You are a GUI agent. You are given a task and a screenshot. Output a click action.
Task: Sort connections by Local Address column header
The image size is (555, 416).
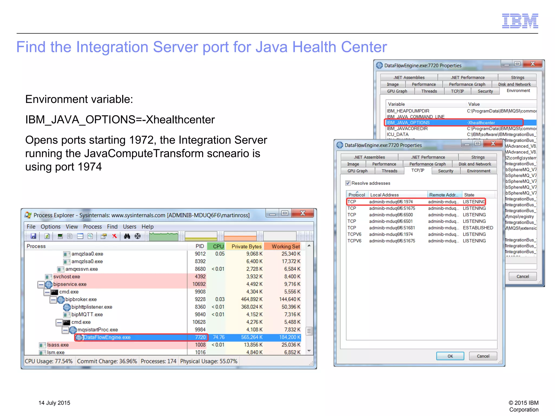click(x=398, y=195)
